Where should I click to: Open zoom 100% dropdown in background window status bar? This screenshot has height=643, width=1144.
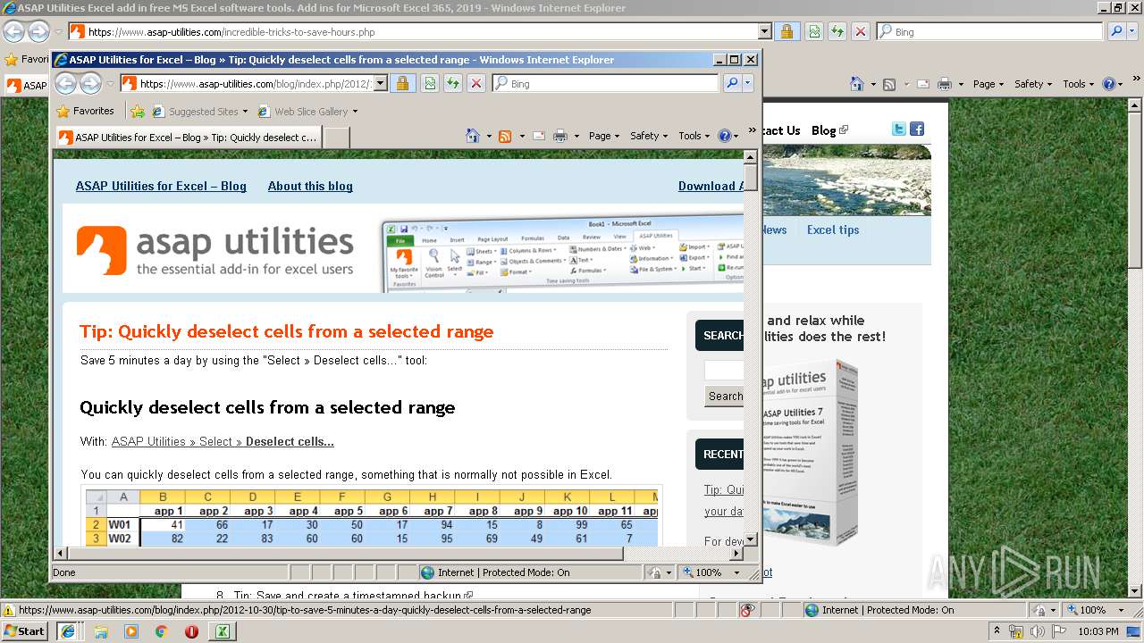point(1122,610)
